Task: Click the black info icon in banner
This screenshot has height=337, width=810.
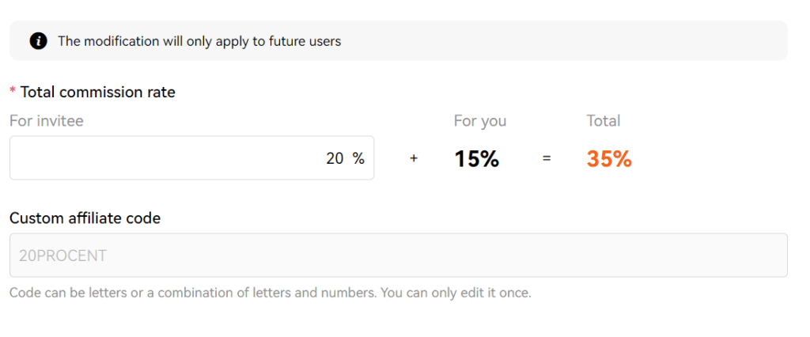Action: 39,41
